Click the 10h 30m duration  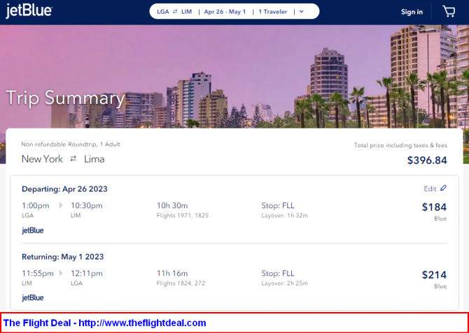tap(172, 206)
